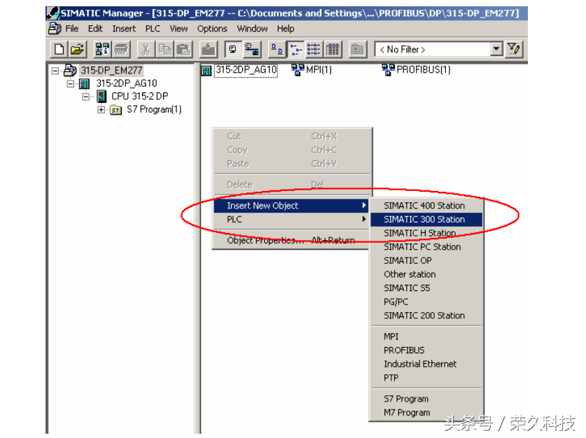Screen dimensions: 586x438
Task: Expand the S7 Program(1) tree node
Action: (x=102, y=110)
